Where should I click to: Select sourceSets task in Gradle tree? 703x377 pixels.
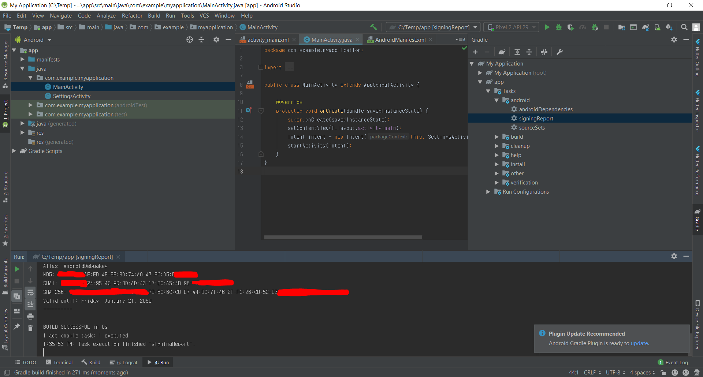(532, 127)
